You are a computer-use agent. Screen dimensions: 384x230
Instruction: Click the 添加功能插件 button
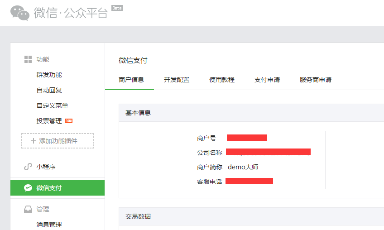point(58,141)
